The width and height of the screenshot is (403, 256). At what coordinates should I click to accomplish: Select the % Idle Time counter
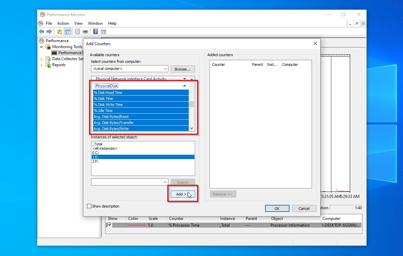141,111
